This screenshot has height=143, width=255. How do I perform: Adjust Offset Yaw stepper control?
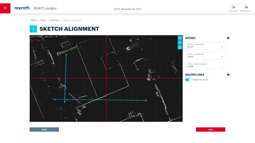point(222,66)
